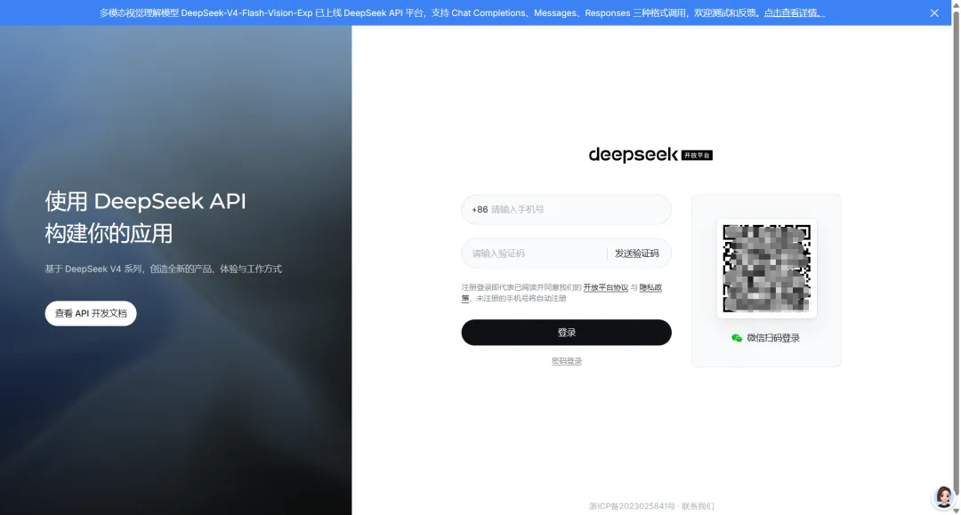Open the support avatar chat icon

944,496
